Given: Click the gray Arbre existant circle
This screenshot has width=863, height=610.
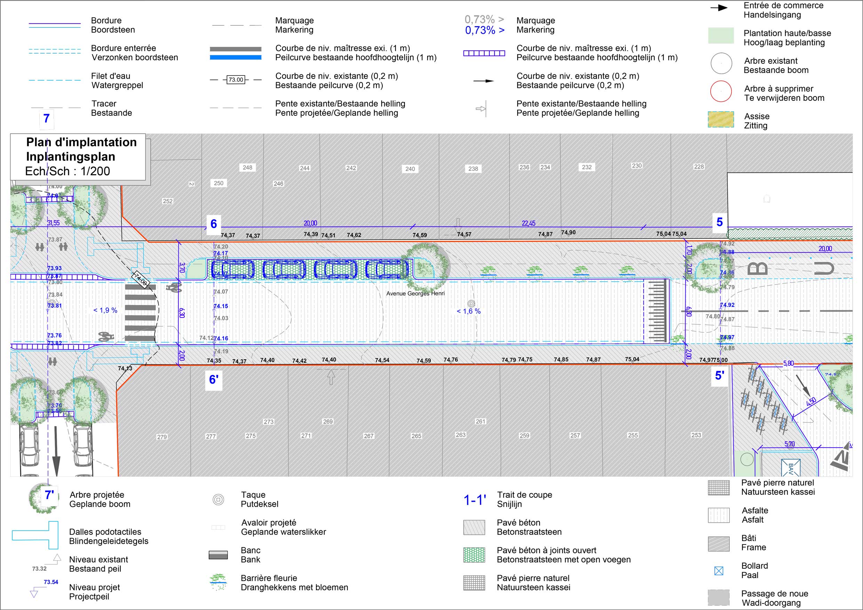Looking at the screenshot, I should click(721, 64).
